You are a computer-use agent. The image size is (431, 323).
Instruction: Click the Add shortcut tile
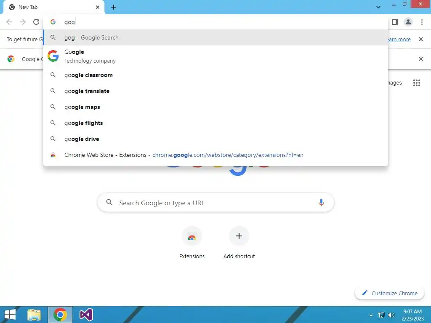tap(239, 243)
